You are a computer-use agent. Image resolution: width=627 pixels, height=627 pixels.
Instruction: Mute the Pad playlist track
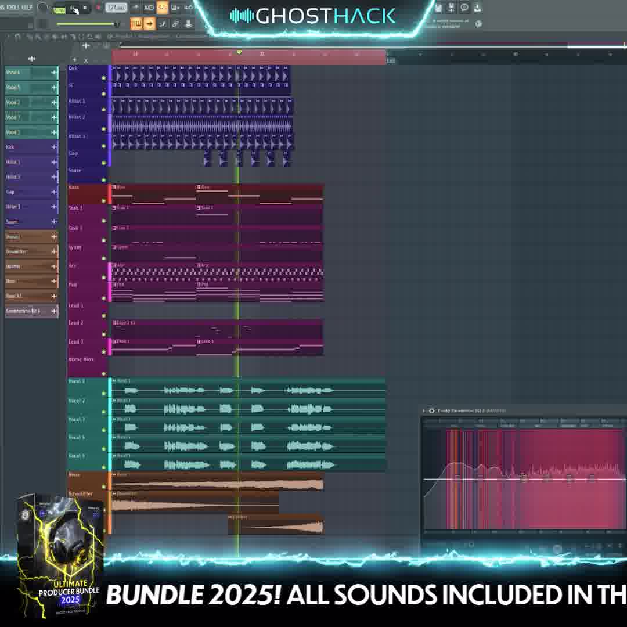pos(104,298)
